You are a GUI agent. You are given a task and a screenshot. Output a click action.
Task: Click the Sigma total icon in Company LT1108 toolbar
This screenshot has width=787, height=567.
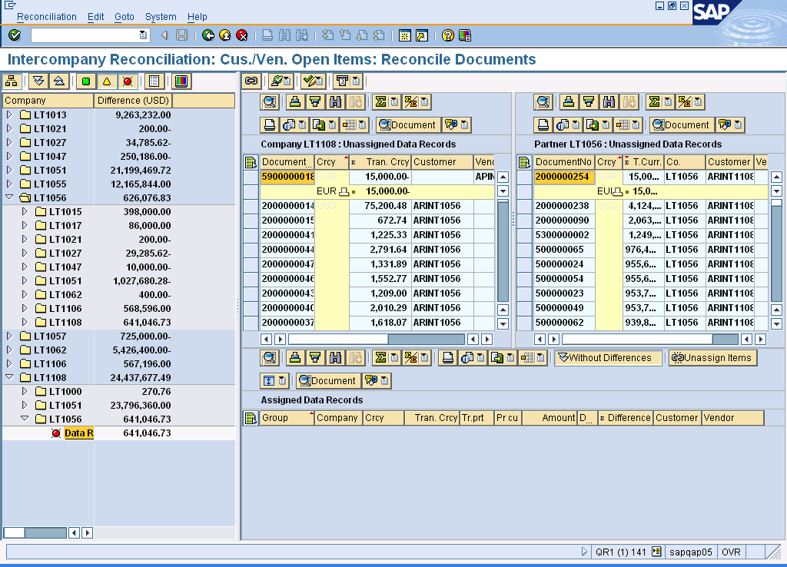click(380, 102)
